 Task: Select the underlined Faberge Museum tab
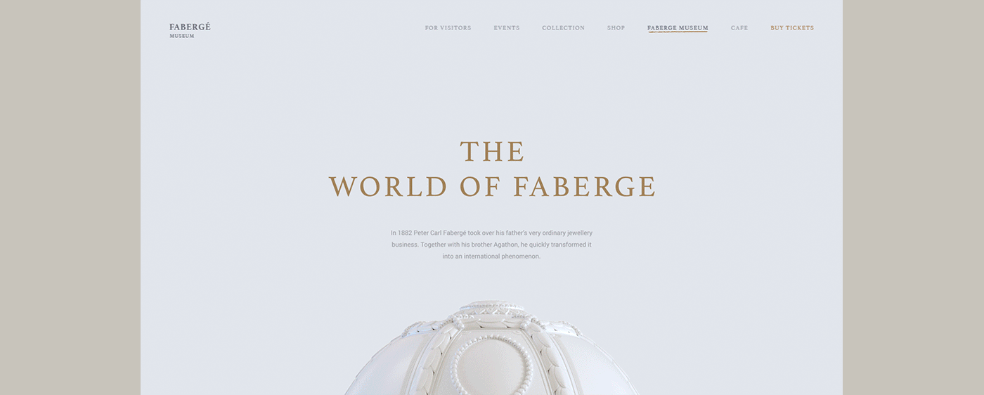(x=678, y=28)
